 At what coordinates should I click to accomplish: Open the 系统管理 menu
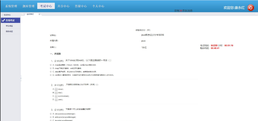pyautogui.click(x=11, y=6)
